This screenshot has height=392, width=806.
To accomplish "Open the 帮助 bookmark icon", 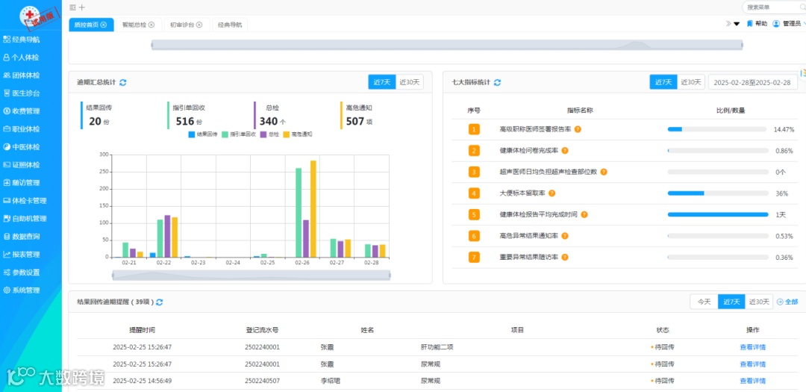I will (750, 24).
